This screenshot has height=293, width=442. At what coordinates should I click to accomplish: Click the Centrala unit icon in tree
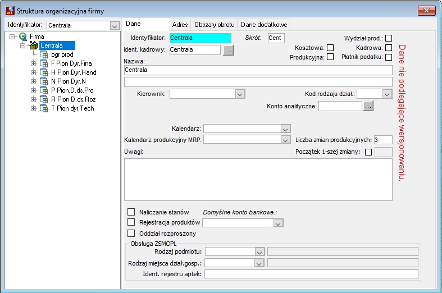pyautogui.click(x=34, y=45)
